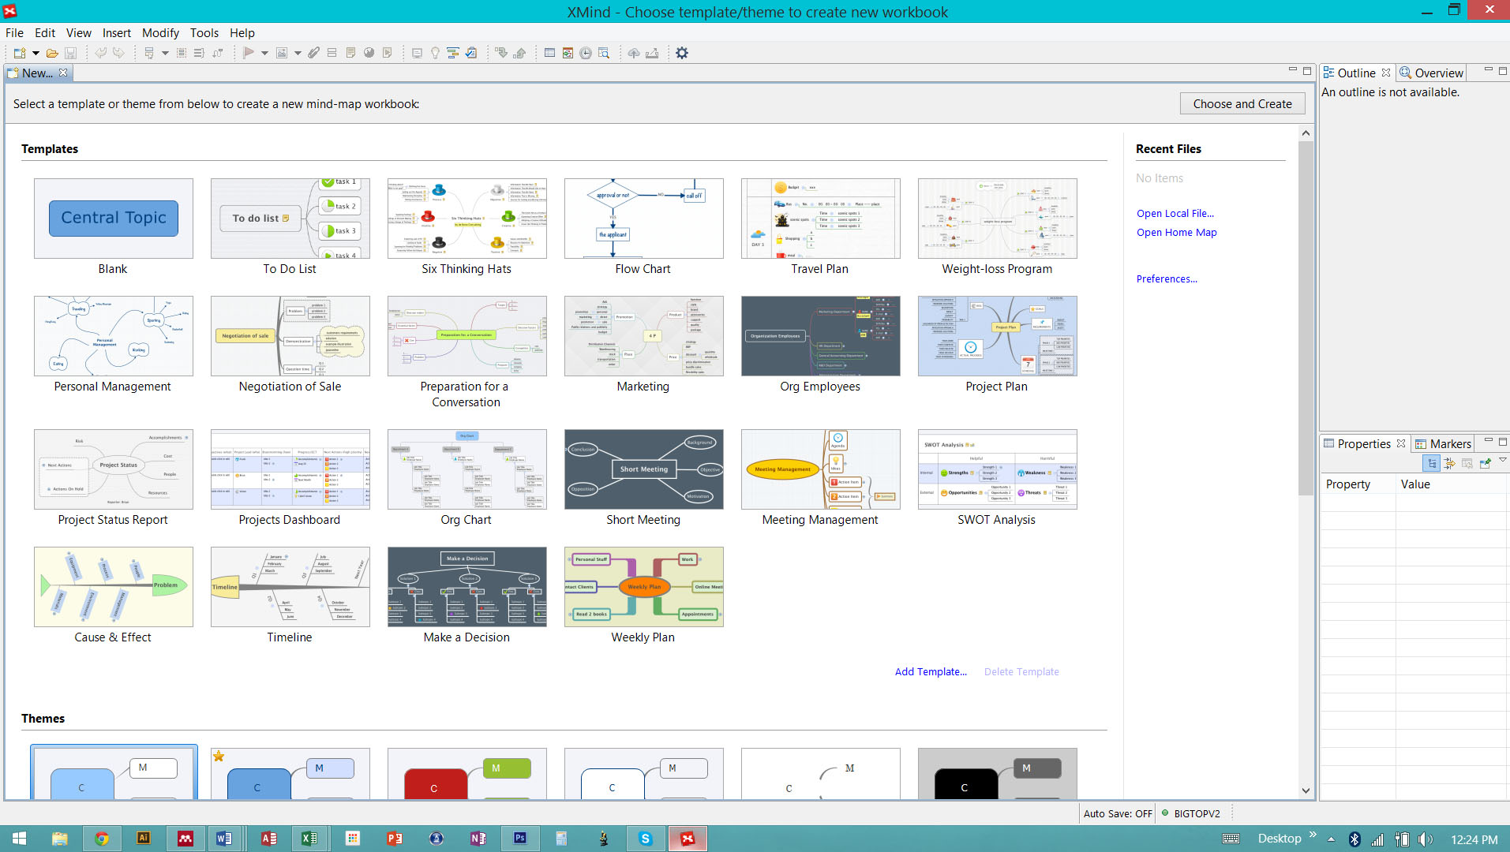Click the Export toolbar icon
The height and width of the screenshot is (852, 1510).
coord(652,53)
